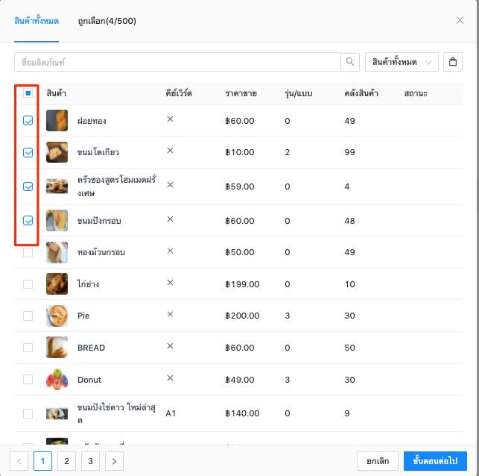This screenshot has height=476, width=479.
Task: Click the Donut product name
Action: click(x=89, y=380)
